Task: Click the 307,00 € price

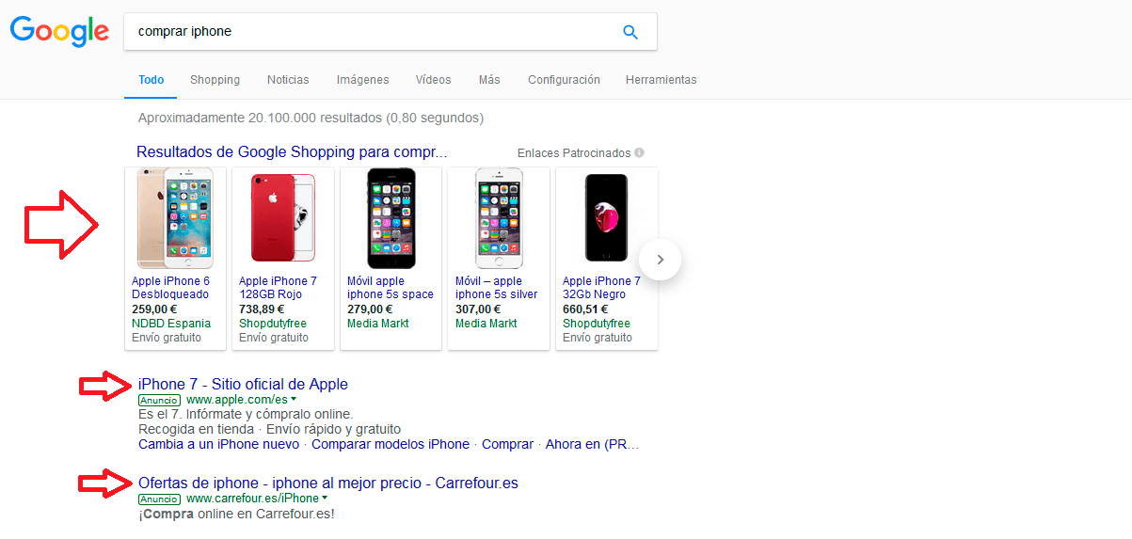Action: tap(478, 309)
